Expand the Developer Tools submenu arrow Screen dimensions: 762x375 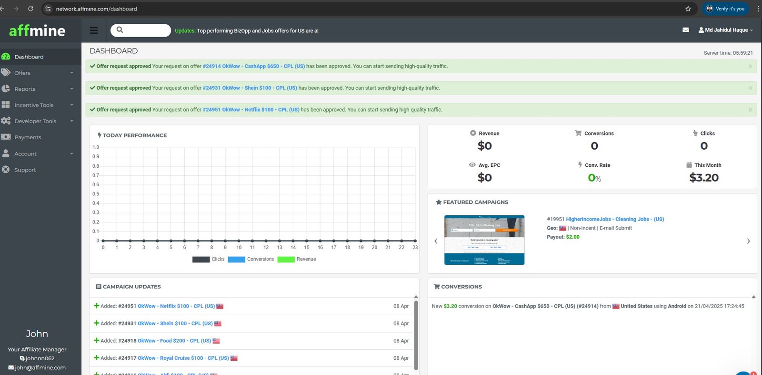coord(72,121)
